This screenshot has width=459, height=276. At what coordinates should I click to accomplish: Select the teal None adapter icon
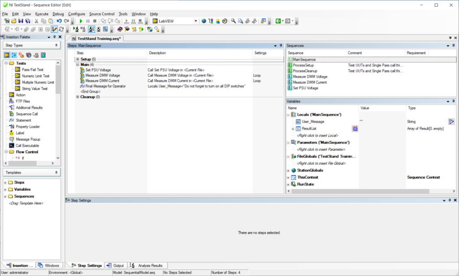click(43, 55)
